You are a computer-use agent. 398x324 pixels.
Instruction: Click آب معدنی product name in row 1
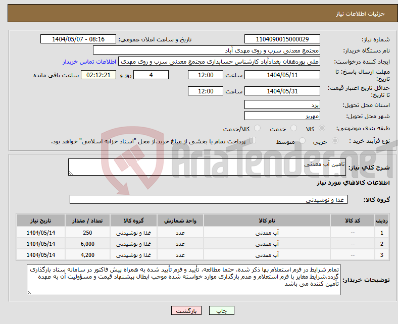(267, 233)
